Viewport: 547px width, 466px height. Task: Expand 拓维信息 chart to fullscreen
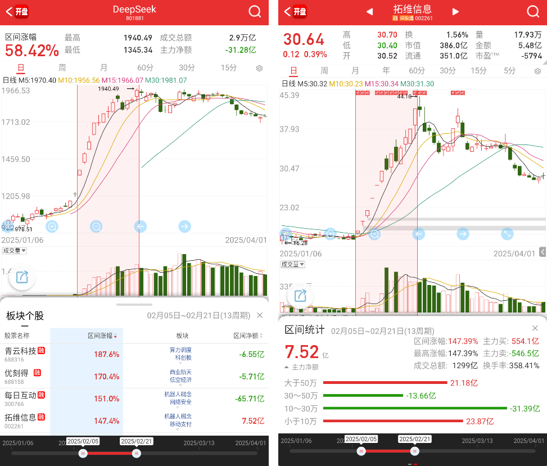pyautogui.click(x=507, y=234)
